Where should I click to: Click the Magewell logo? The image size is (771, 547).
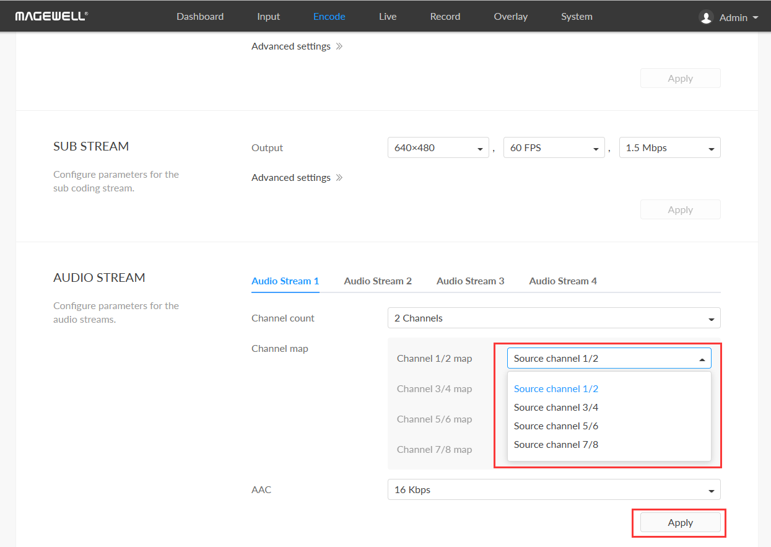[51, 16]
